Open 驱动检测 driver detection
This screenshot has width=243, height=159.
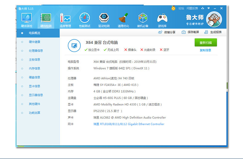[104, 20]
